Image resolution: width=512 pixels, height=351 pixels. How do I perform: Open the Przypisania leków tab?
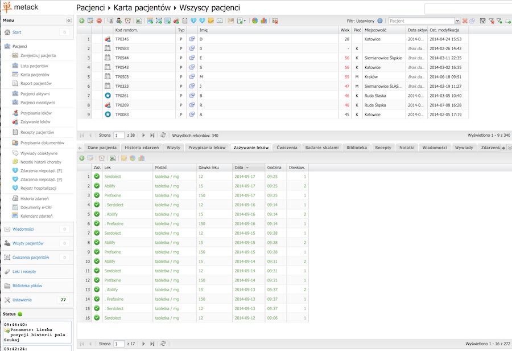pos(207,148)
